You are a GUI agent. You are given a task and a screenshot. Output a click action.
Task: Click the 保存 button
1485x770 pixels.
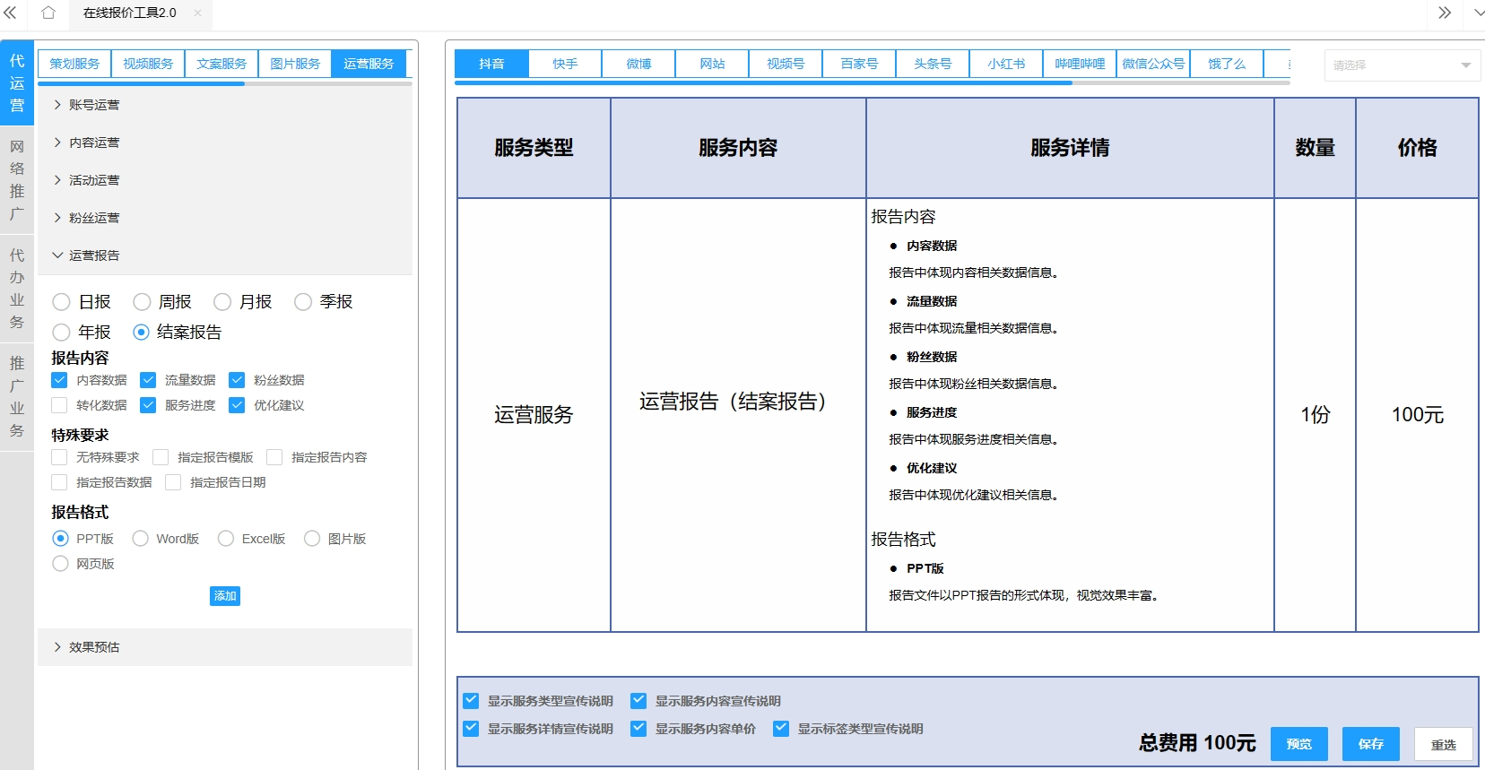click(x=1370, y=744)
